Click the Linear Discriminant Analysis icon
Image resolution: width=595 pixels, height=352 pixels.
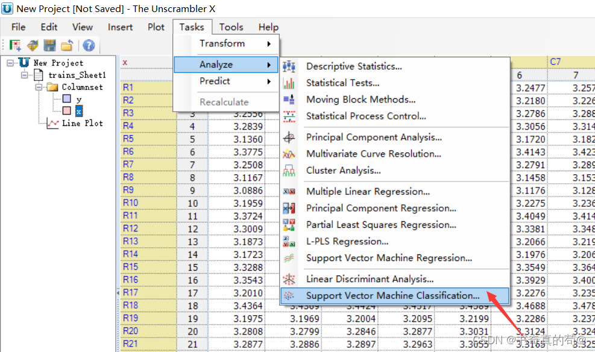[289, 279]
